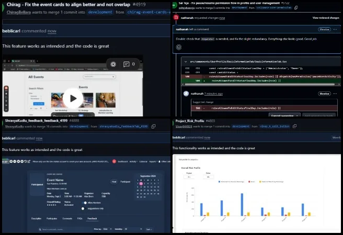Click the red legend swatch on risk chart
This screenshot has height=235, width=343.
tap(249, 182)
